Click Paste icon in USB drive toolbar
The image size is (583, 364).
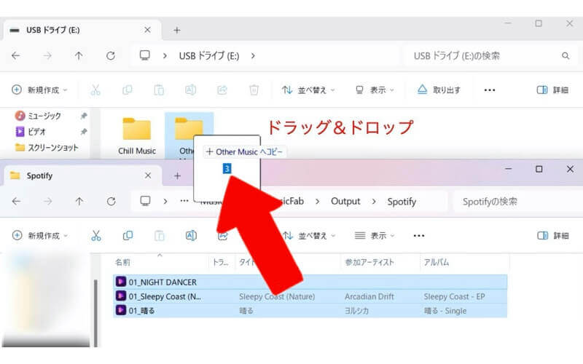pos(159,90)
